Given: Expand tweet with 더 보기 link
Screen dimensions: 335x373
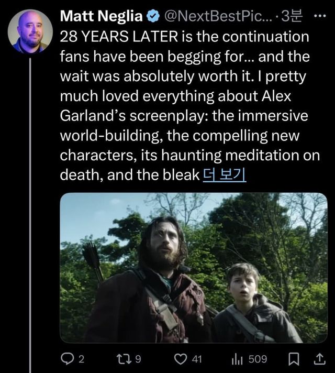Looking at the screenshot, I should tap(225, 175).
